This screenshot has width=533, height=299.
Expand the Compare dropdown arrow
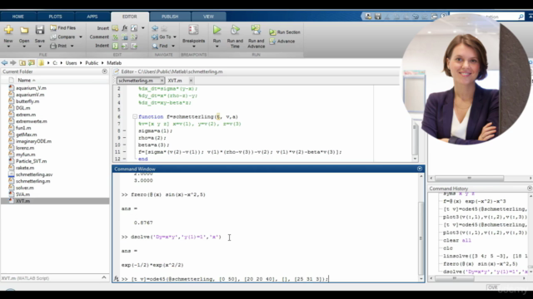tap(81, 37)
